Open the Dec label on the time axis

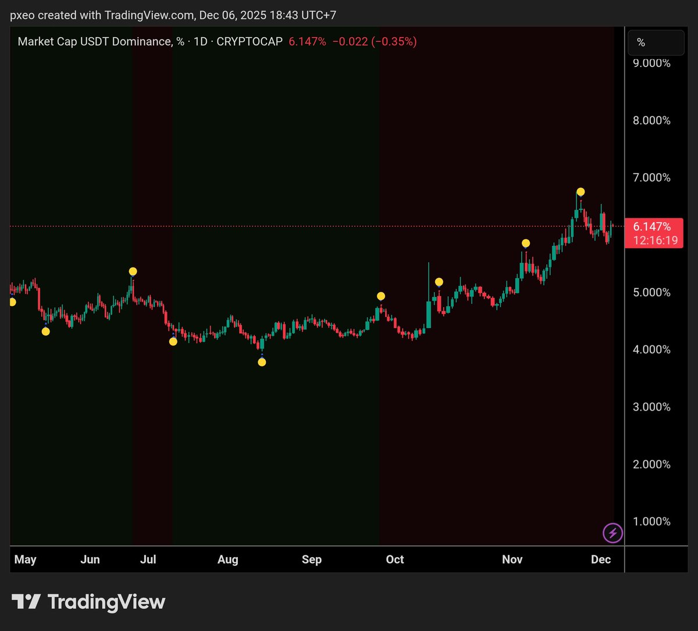600,559
